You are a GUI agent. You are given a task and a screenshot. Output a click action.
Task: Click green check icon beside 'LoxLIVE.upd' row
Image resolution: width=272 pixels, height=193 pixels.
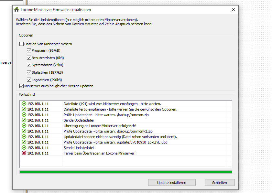[x=24, y=142]
